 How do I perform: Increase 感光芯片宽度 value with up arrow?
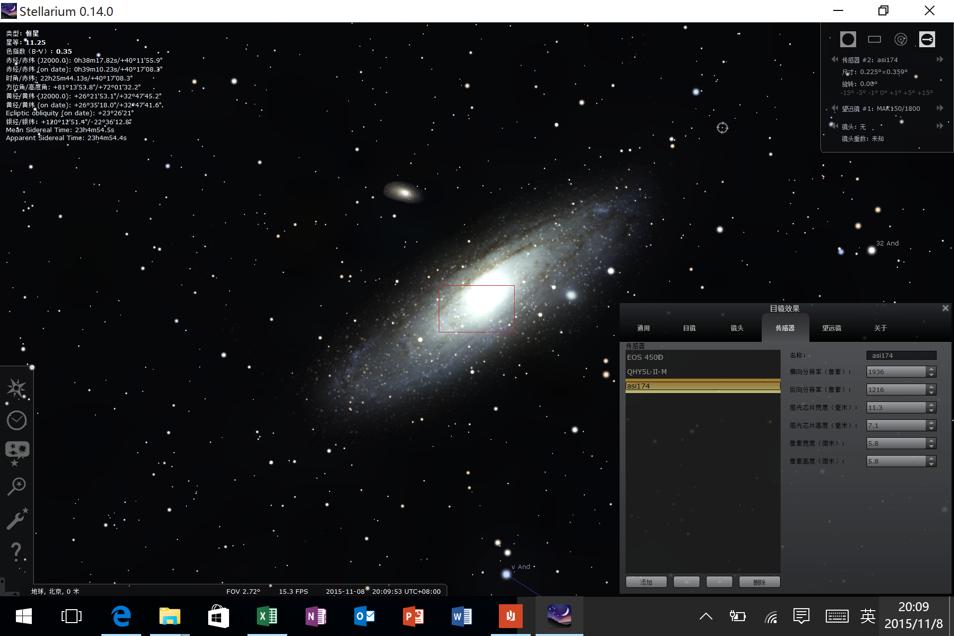coord(931,405)
